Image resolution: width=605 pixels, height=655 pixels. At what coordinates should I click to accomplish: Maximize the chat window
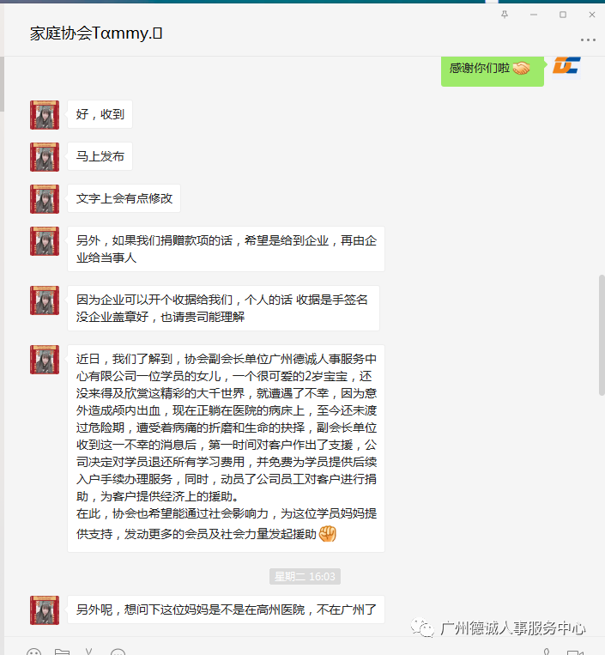563,15
